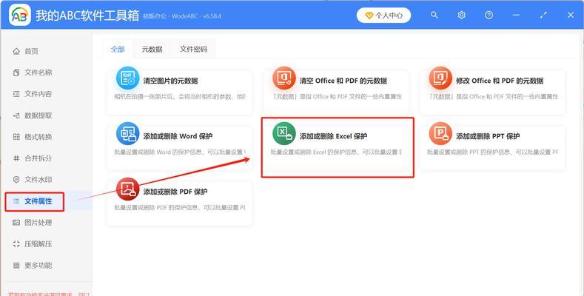Image resolution: width=584 pixels, height=296 pixels.
Task: Open 压缩解压 sidebar section
Action: point(38,244)
